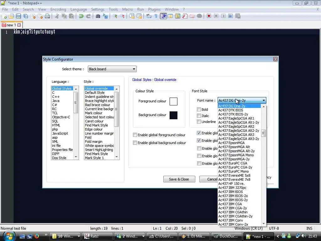This screenshot has height=241, width=321.
Task: Click the Open file toolbar icon
Action: [11, 16]
